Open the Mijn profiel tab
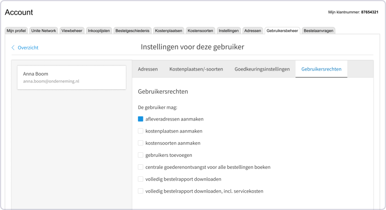Viewport: 386px width, 210px height. [x=16, y=31]
